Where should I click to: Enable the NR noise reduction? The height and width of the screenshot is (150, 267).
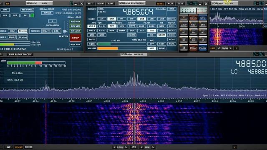coord(151,35)
